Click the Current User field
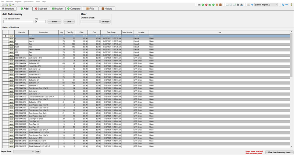This screenshot has width=294, height=155. pyautogui.click(x=90, y=22)
